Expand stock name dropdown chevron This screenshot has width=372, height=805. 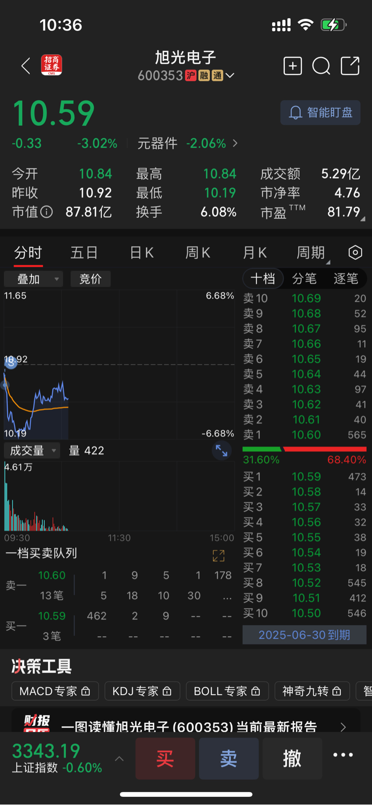[x=230, y=76]
